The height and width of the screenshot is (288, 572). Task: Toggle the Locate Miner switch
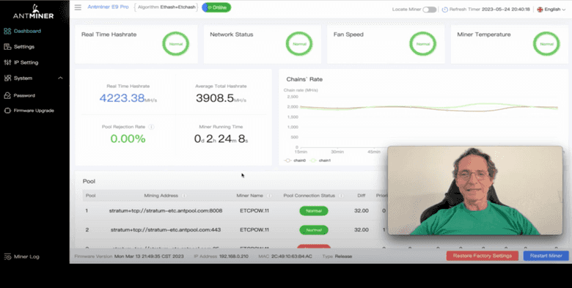(429, 10)
